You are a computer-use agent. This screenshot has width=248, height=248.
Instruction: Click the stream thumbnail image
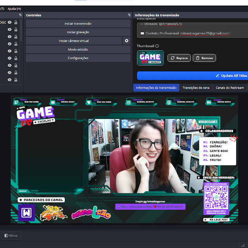(x=150, y=58)
